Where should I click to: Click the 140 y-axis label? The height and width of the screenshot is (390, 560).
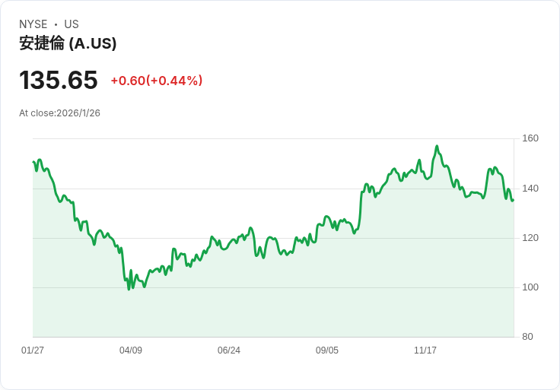tap(530, 189)
